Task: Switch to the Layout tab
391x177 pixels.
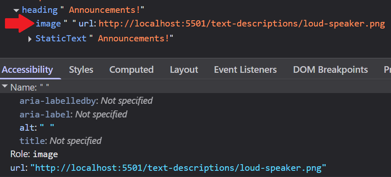Action: click(x=184, y=69)
